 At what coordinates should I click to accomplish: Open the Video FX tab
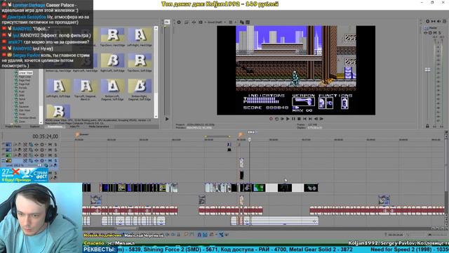click(x=75, y=126)
